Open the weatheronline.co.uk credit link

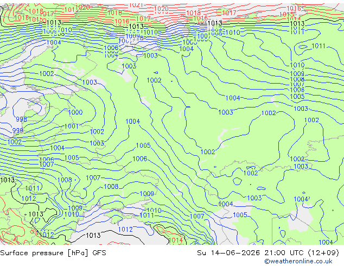point(298,261)
